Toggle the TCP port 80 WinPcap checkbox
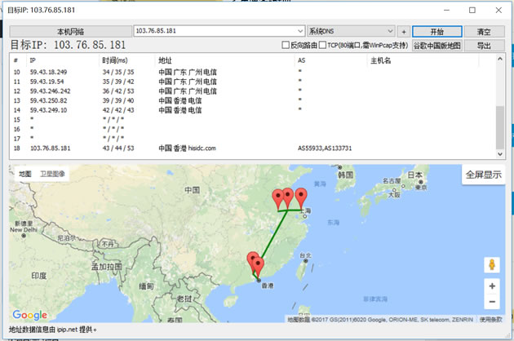 click(x=323, y=46)
